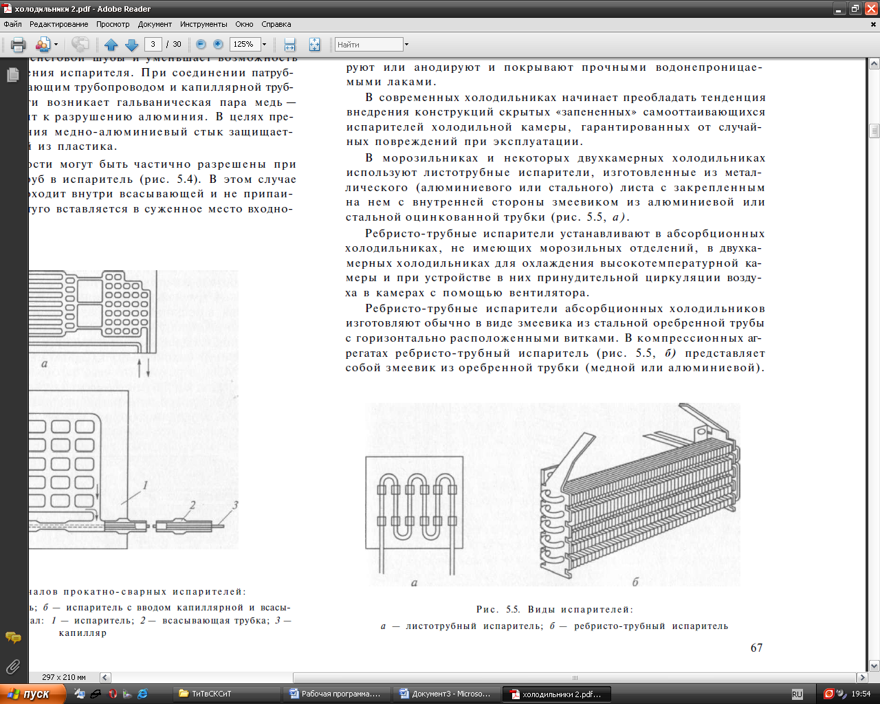Open the Windows пуск start button
Screen dimensions: 880x704
(x=32, y=694)
